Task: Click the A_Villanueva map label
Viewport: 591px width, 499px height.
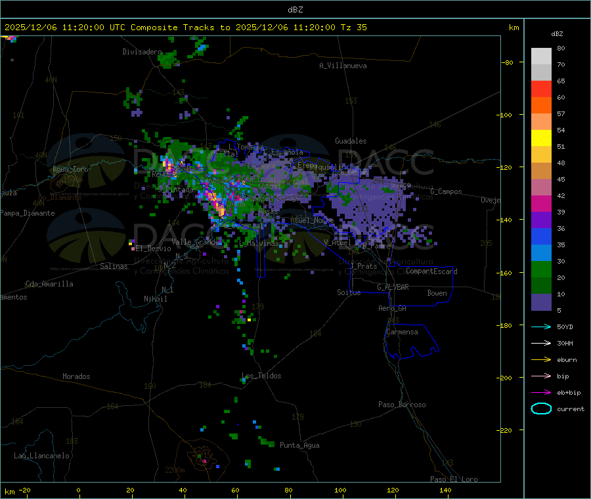Action: click(x=343, y=66)
